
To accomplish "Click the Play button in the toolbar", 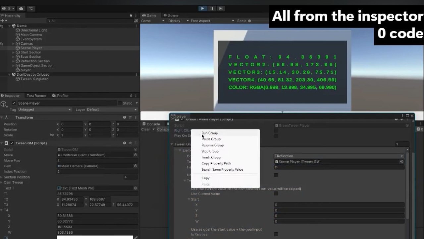I will (202, 8).
